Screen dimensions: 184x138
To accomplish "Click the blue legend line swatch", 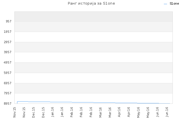I will [x=166, y=4].
